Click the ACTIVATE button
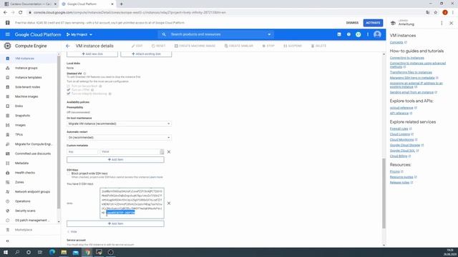Image resolution: width=458 pixels, height=257 pixels. pos(373,23)
